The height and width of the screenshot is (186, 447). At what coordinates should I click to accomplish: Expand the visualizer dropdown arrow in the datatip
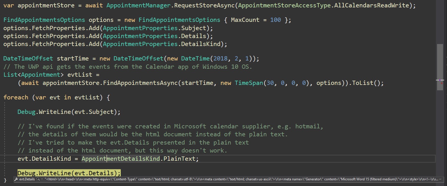point(42,179)
